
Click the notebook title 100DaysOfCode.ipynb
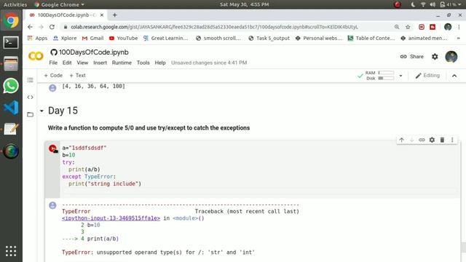pyautogui.click(x=94, y=52)
